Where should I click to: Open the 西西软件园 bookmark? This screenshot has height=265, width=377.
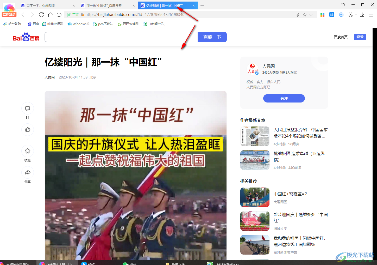tap(128, 24)
